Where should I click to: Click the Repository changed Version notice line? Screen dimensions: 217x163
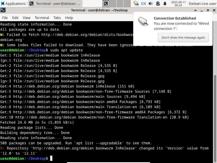coord(104,148)
